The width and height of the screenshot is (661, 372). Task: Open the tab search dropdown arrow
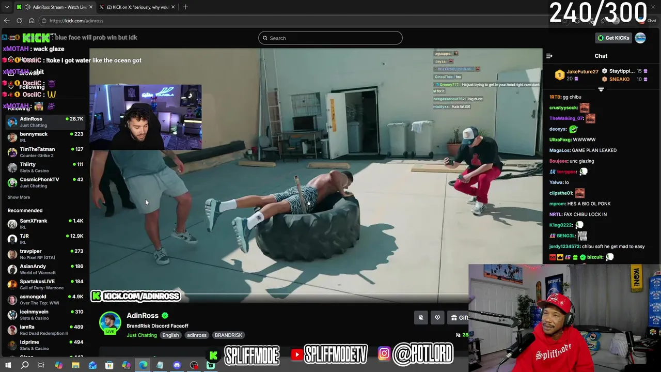click(7, 7)
